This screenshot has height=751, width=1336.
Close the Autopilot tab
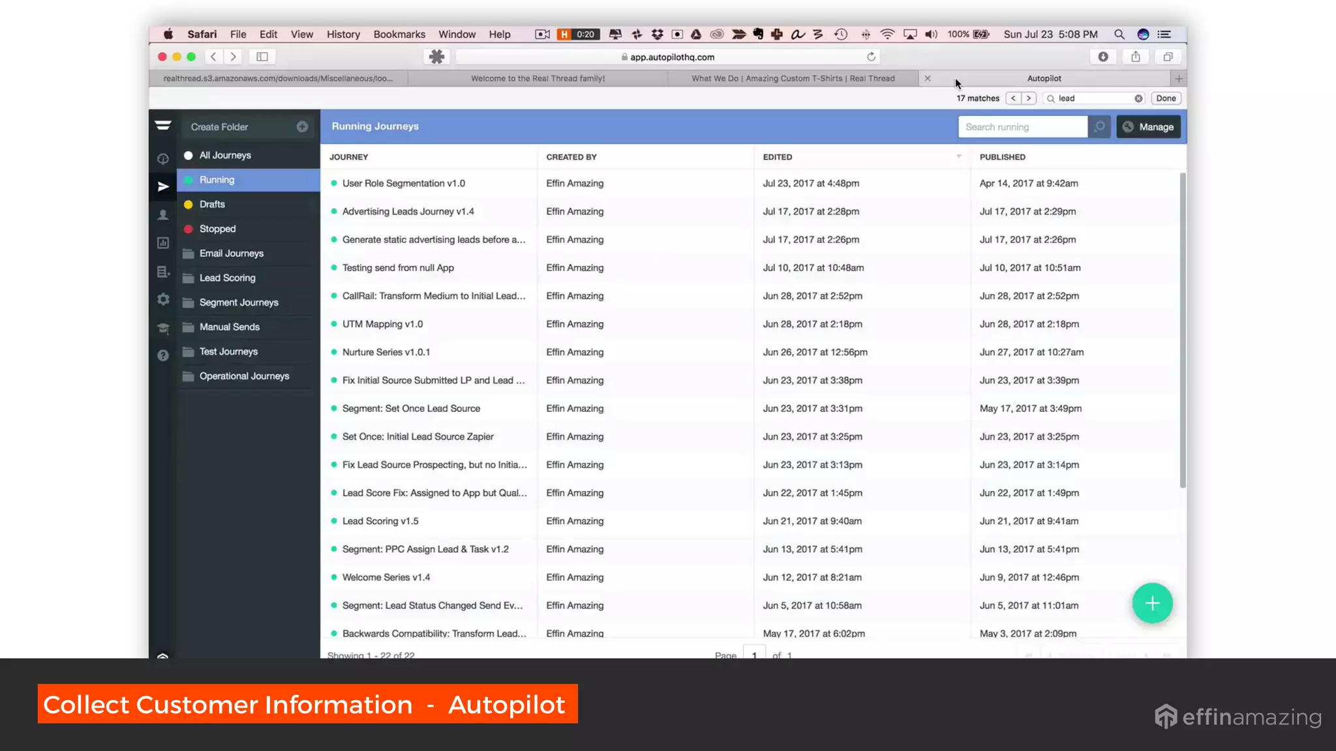click(x=927, y=78)
